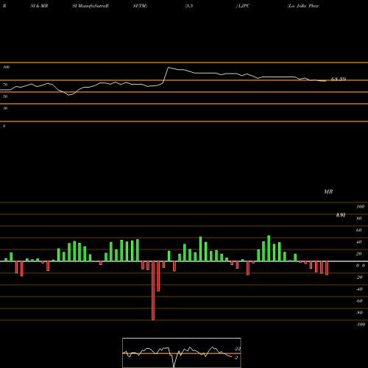Click the 'SI & MR' header text

(39, 6)
